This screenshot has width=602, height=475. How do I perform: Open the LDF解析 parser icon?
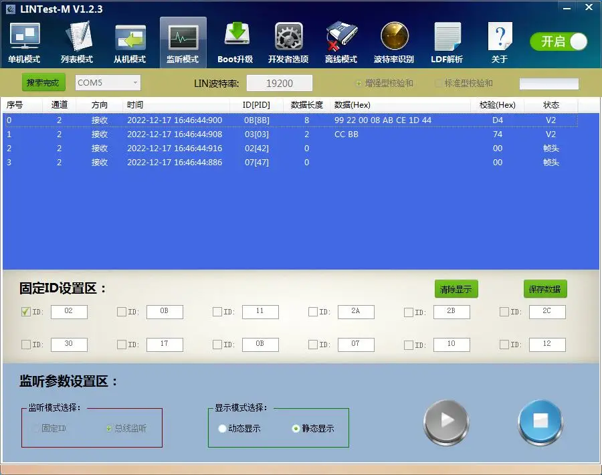coord(447,42)
